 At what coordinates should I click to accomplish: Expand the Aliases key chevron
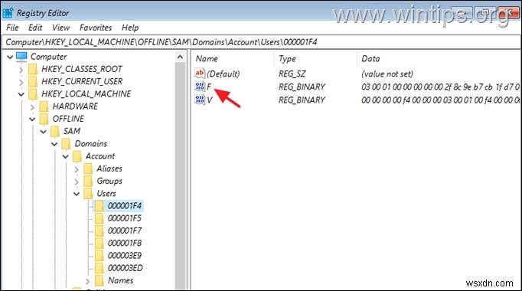click(77, 169)
